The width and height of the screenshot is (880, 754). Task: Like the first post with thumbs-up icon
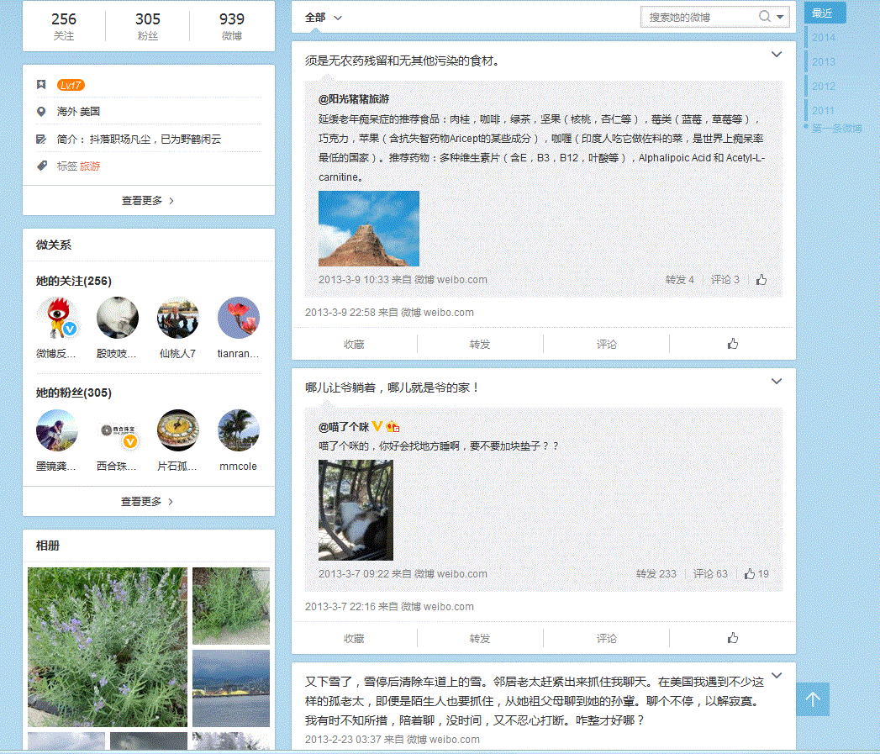pos(732,344)
